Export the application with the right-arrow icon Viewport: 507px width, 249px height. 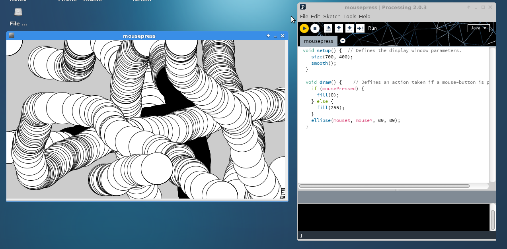(360, 28)
